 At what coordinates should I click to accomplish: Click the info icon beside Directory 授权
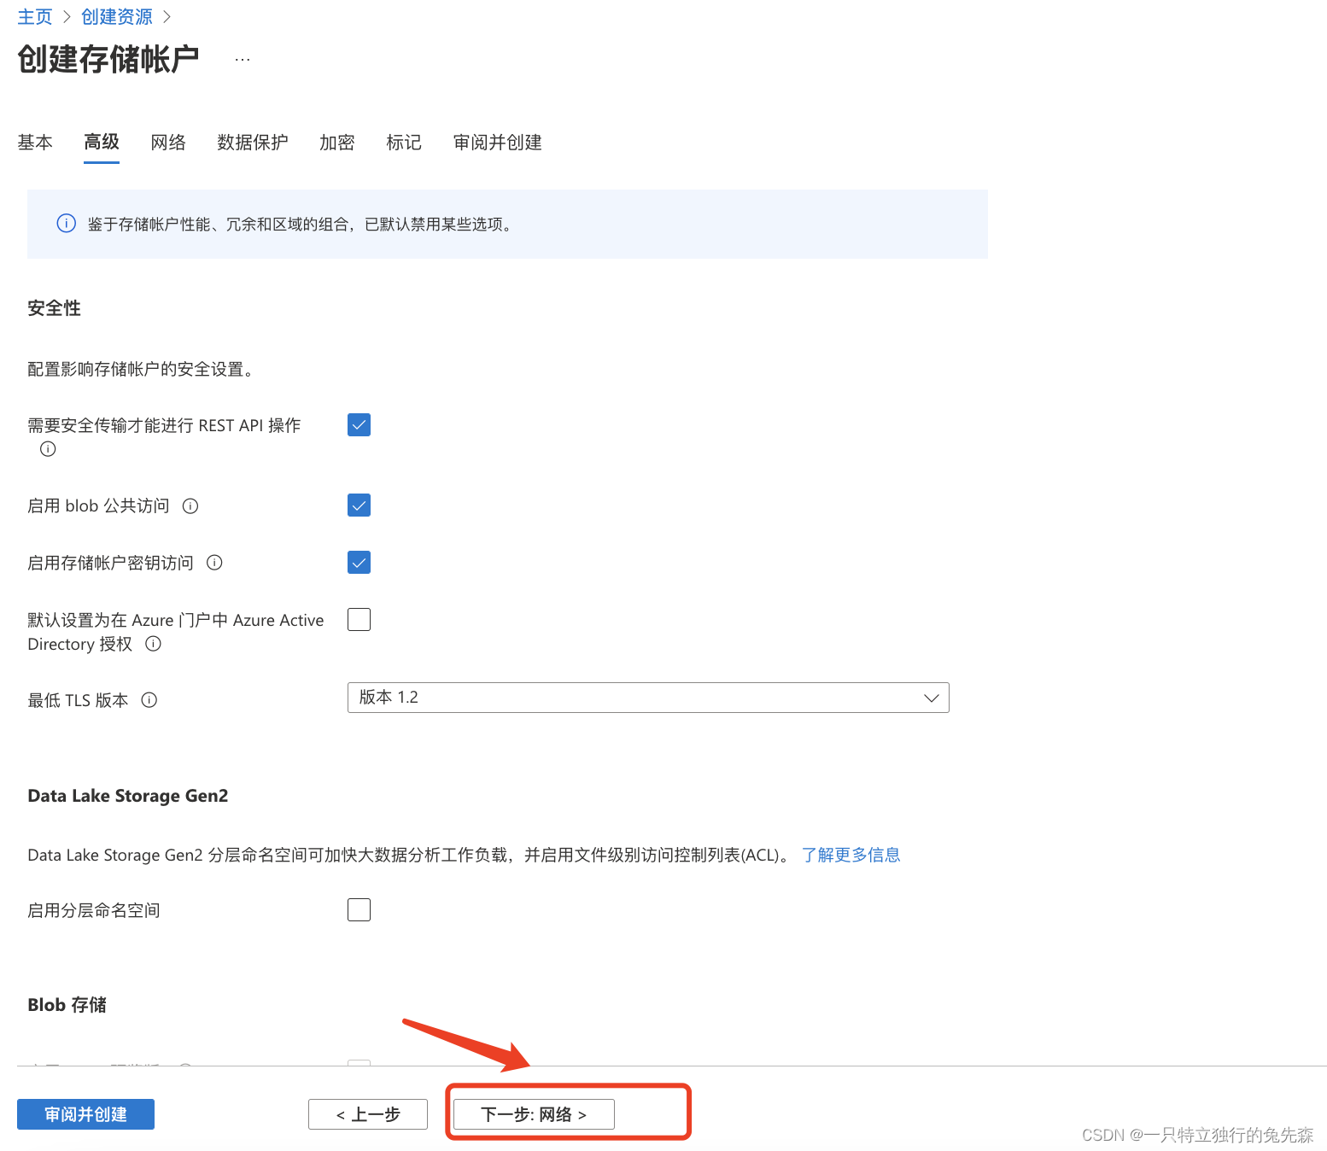(x=154, y=644)
